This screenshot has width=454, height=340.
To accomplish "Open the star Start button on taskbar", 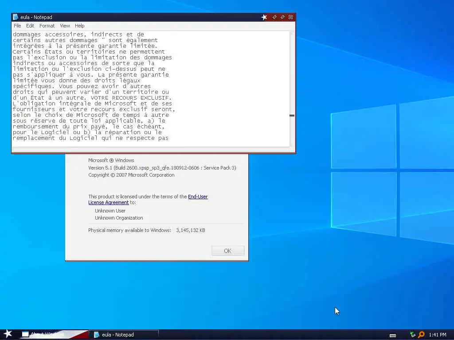I will click(8, 334).
